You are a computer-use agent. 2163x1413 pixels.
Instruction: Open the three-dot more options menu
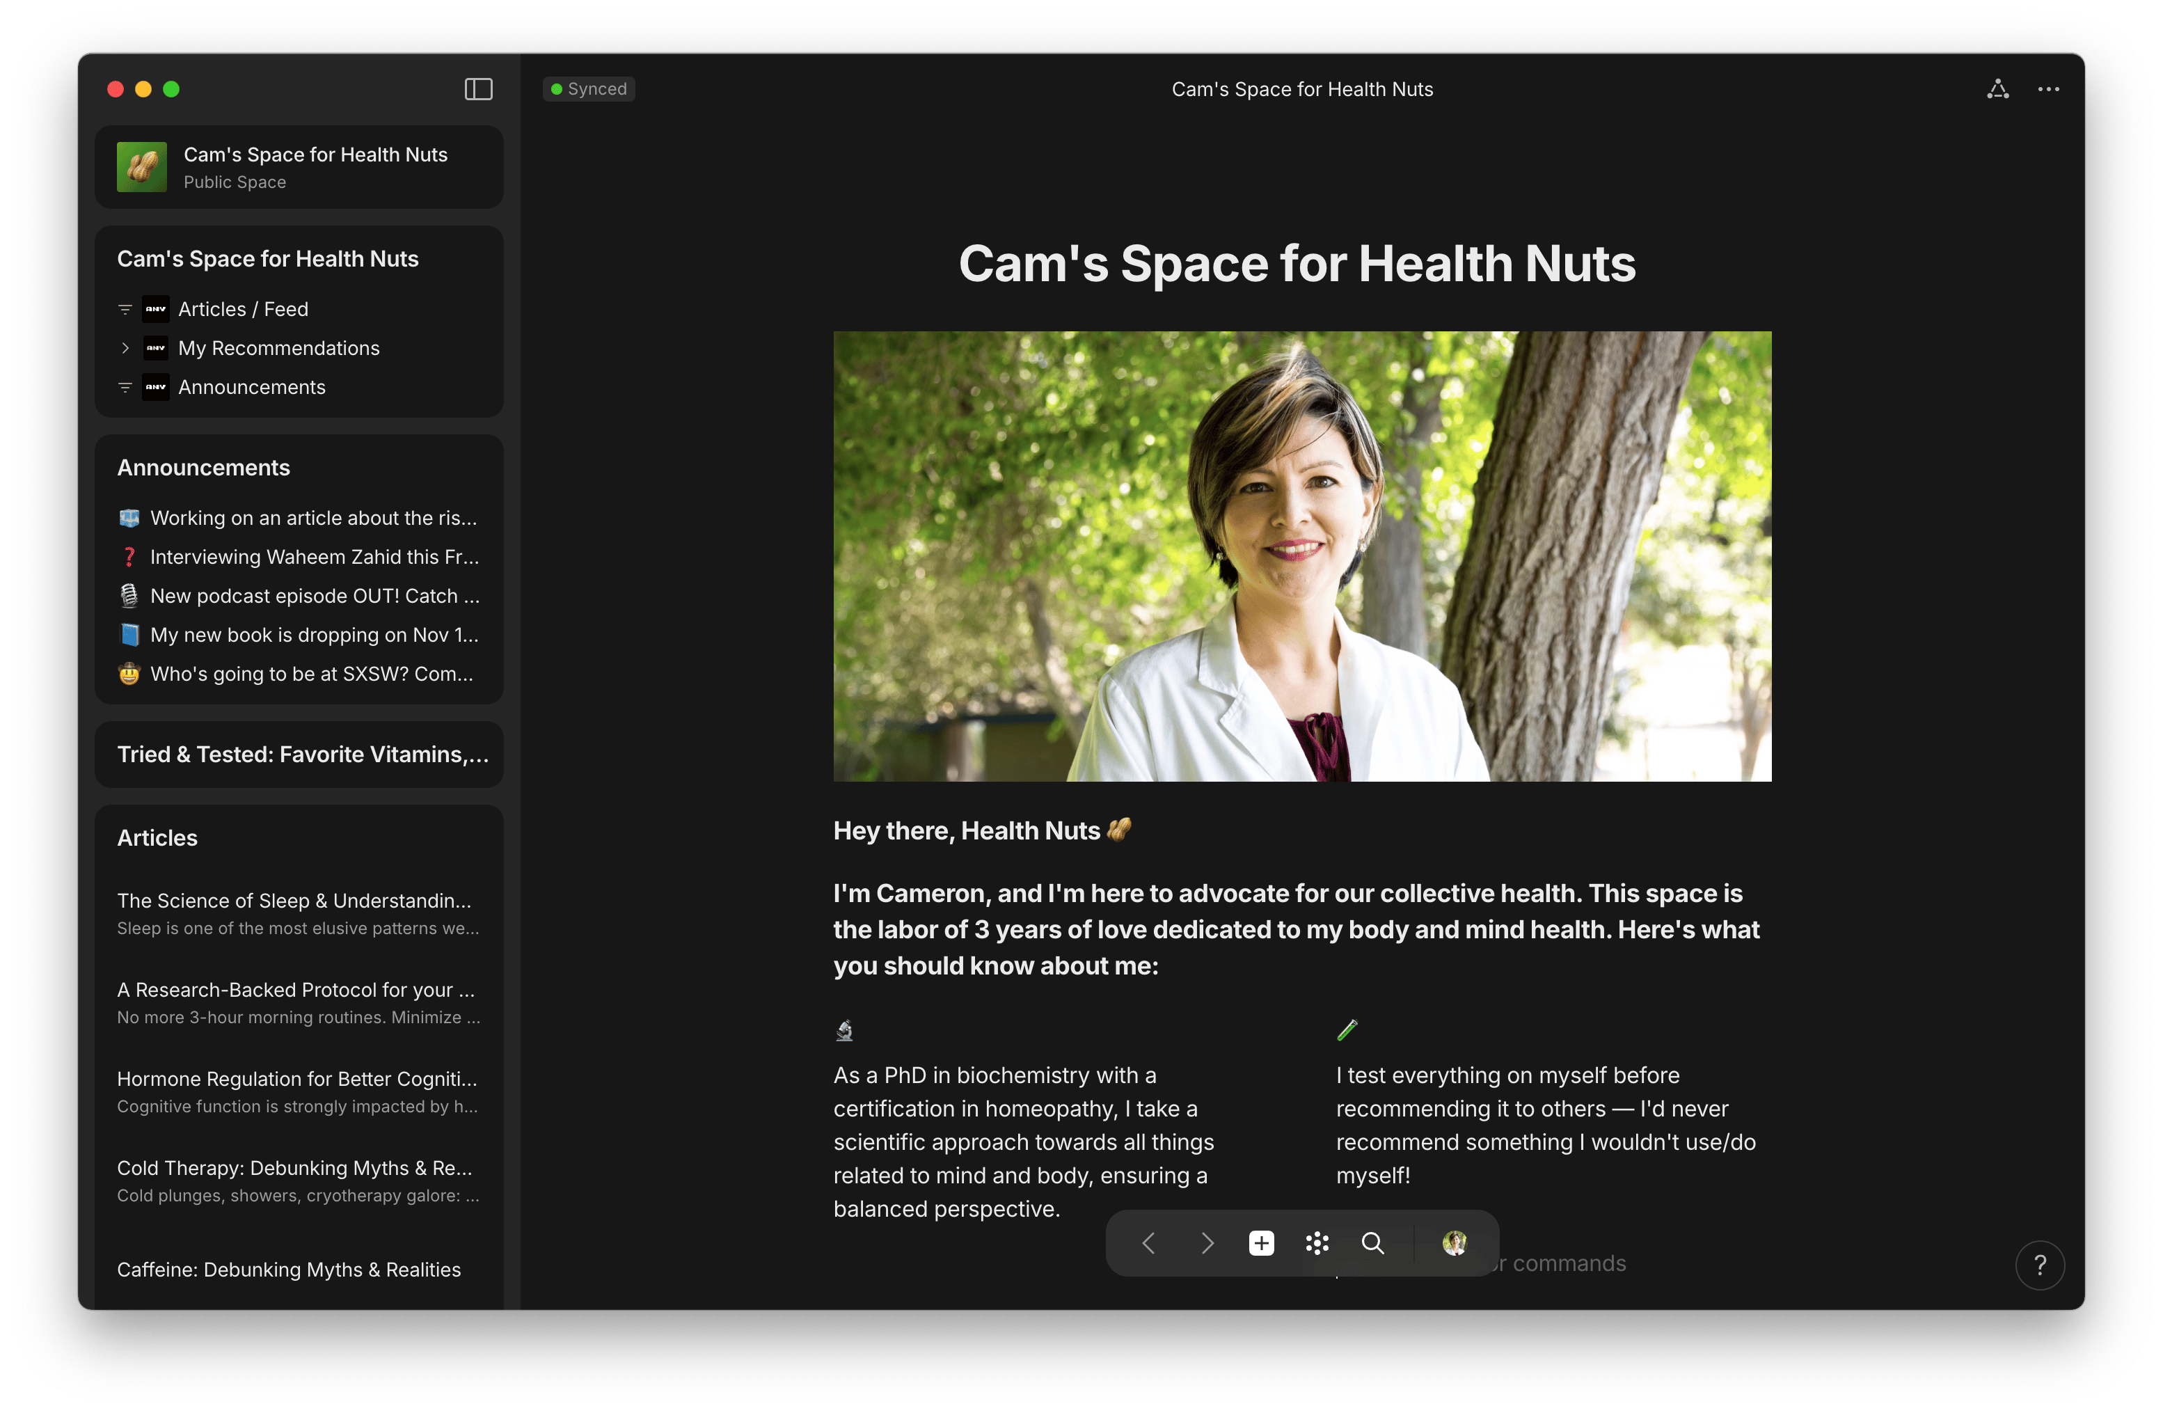[2047, 89]
